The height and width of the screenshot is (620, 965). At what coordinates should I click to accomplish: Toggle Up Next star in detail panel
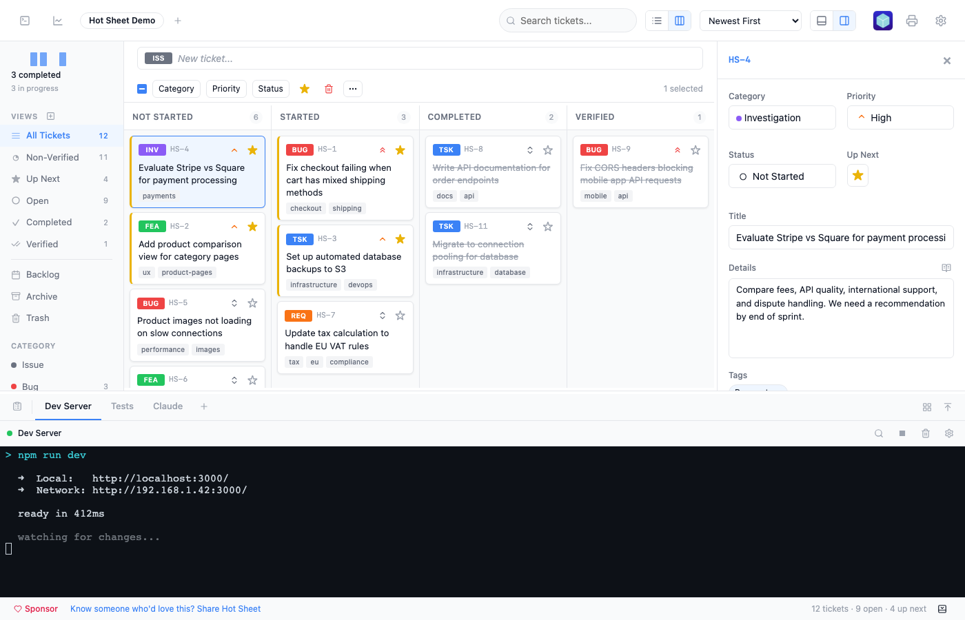(857, 176)
